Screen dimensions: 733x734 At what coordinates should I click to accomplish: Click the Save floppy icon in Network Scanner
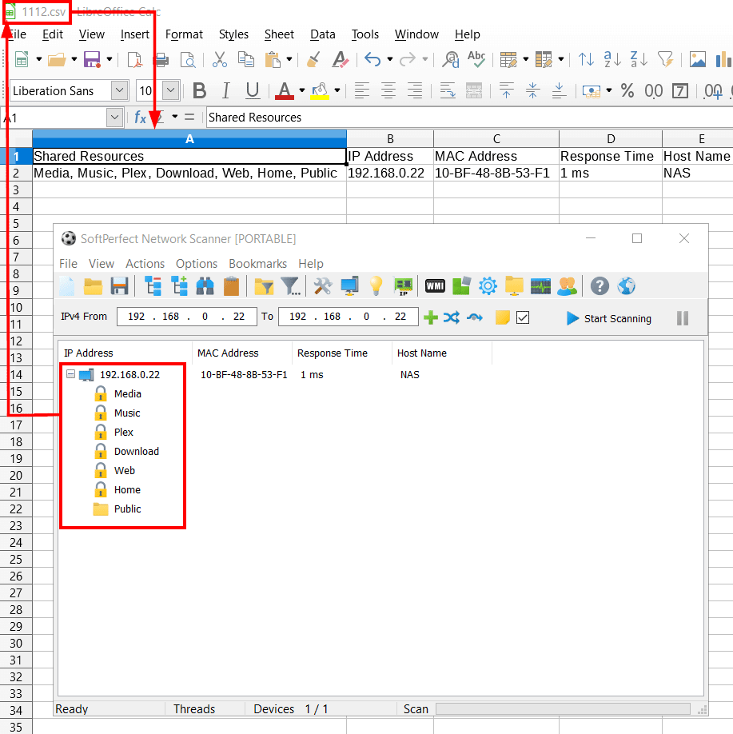(x=119, y=286)
